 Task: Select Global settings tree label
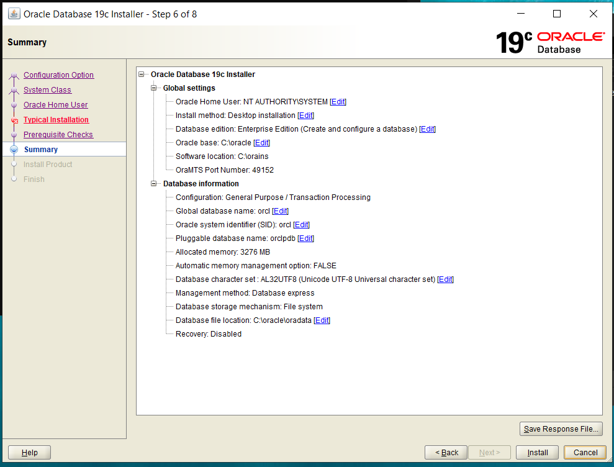pyautogui.click(x=189, y=88)
